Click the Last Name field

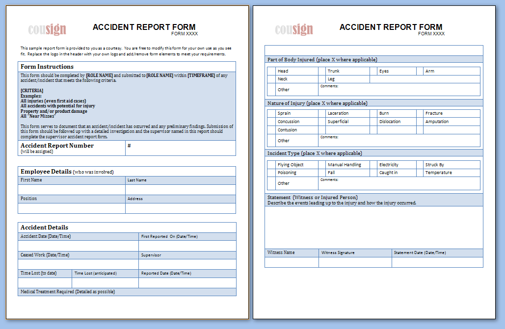tap(180, 189)
